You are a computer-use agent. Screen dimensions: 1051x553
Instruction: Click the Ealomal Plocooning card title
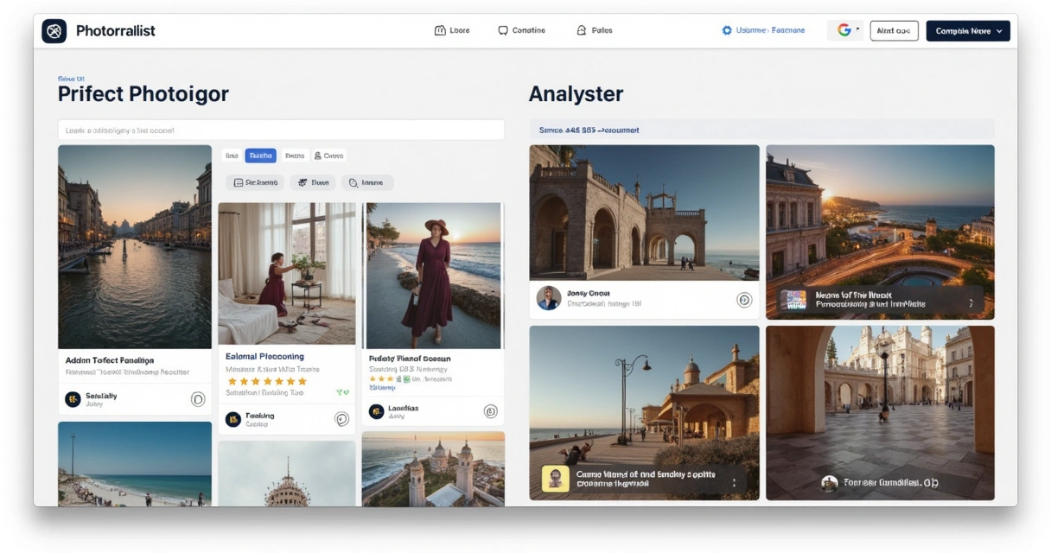[264, 356]
